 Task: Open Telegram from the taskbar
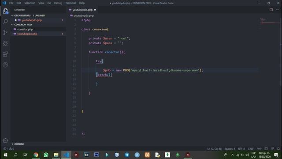(x=127, y=155)
